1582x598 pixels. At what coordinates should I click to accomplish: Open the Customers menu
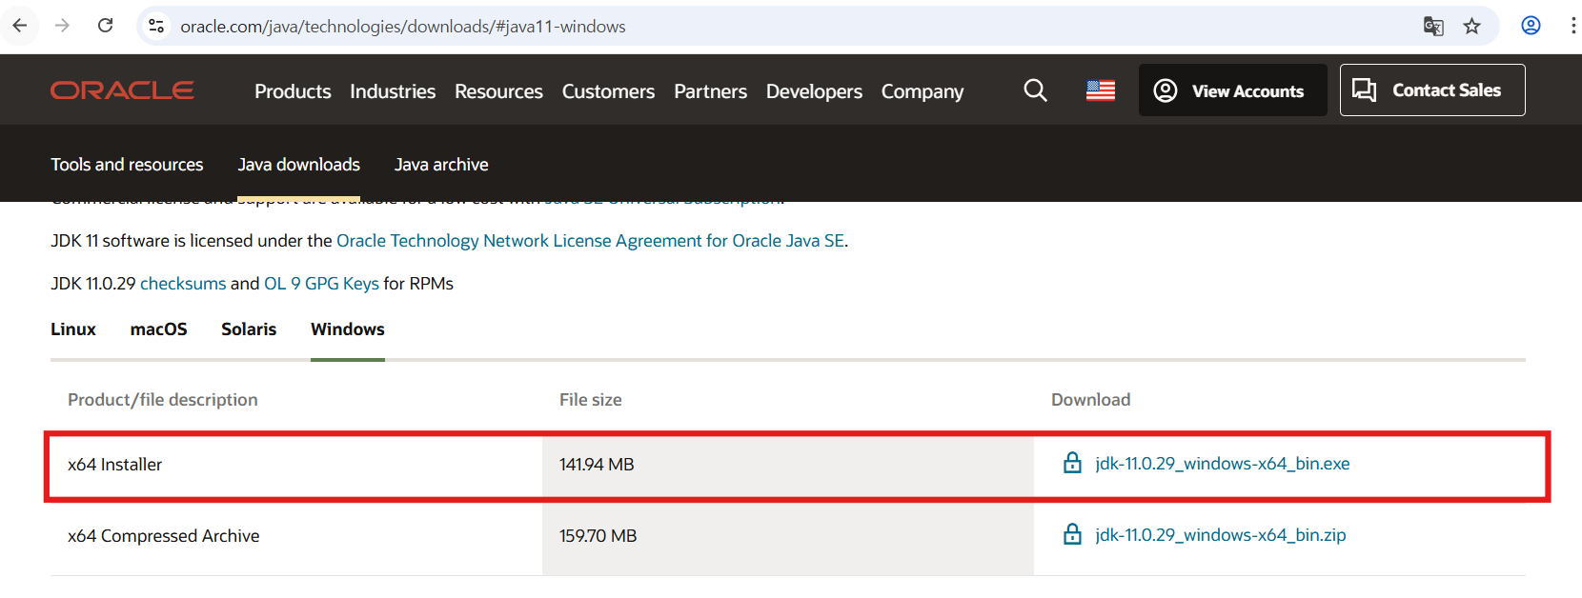(x=608, y=91)
